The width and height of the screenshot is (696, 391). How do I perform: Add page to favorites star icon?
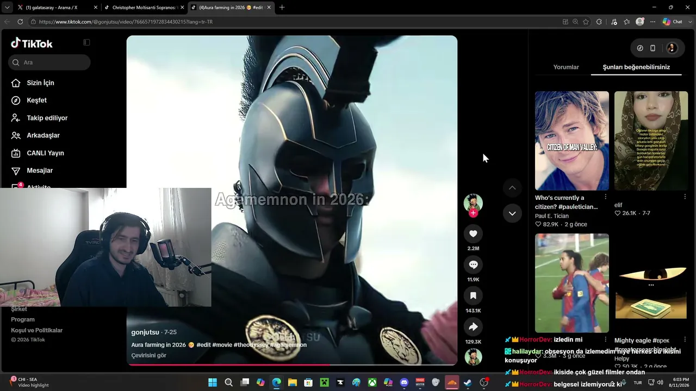pyautogui.click(x=586, y=22)
